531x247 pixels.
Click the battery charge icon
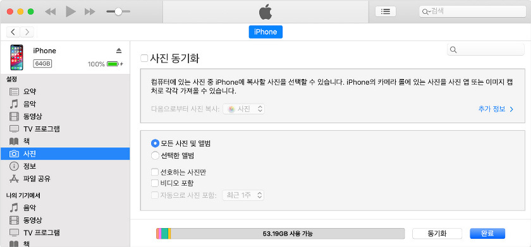(x=113, y=64)
